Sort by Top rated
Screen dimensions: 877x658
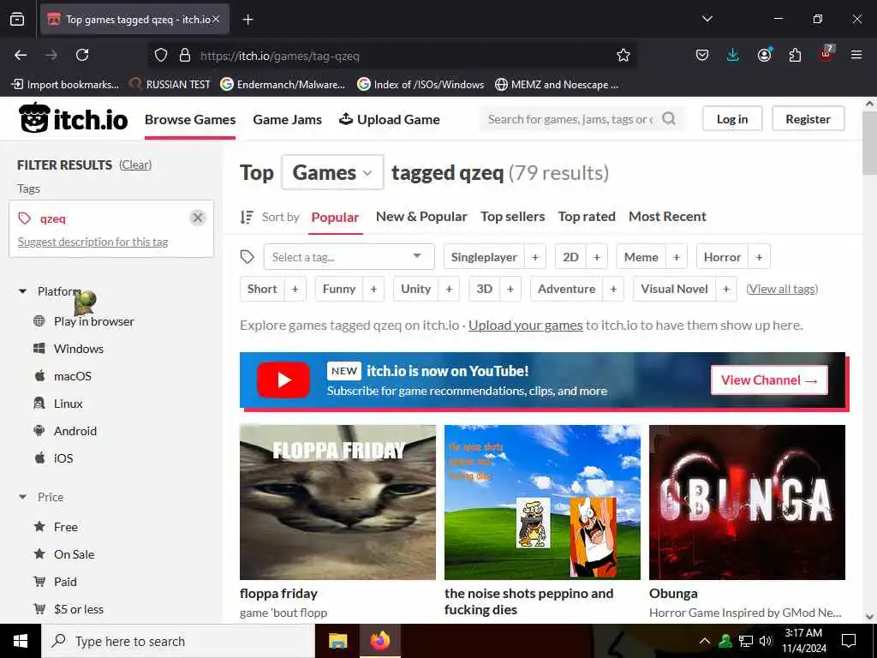point(587,217)
